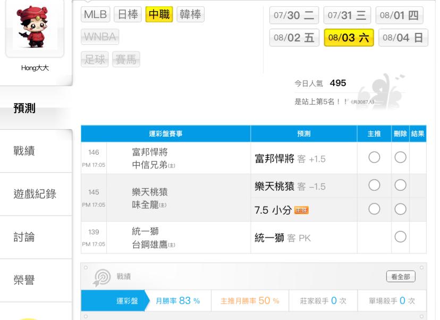
Task: Click the orange 主推 badge next to 7.5 小分
Action: coord(301,210)
